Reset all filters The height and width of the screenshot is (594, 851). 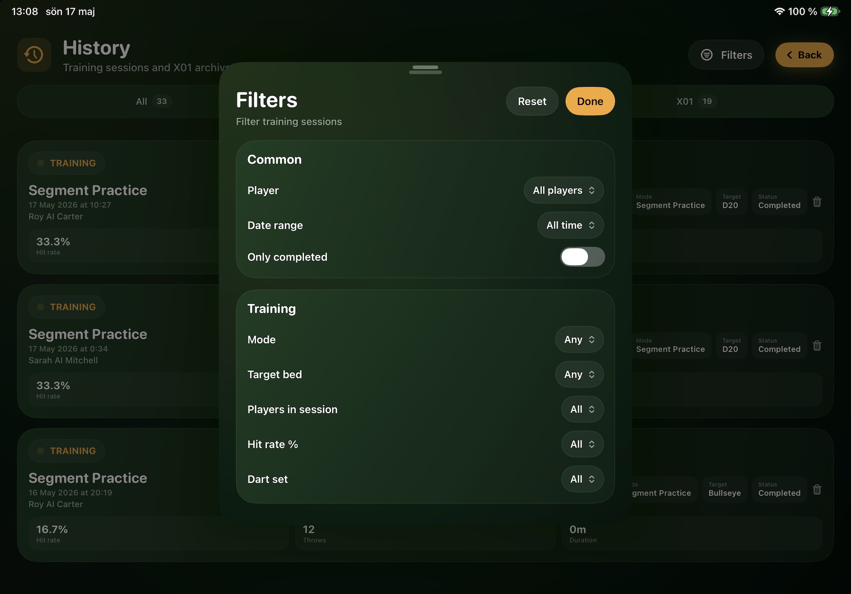(532, 101)
